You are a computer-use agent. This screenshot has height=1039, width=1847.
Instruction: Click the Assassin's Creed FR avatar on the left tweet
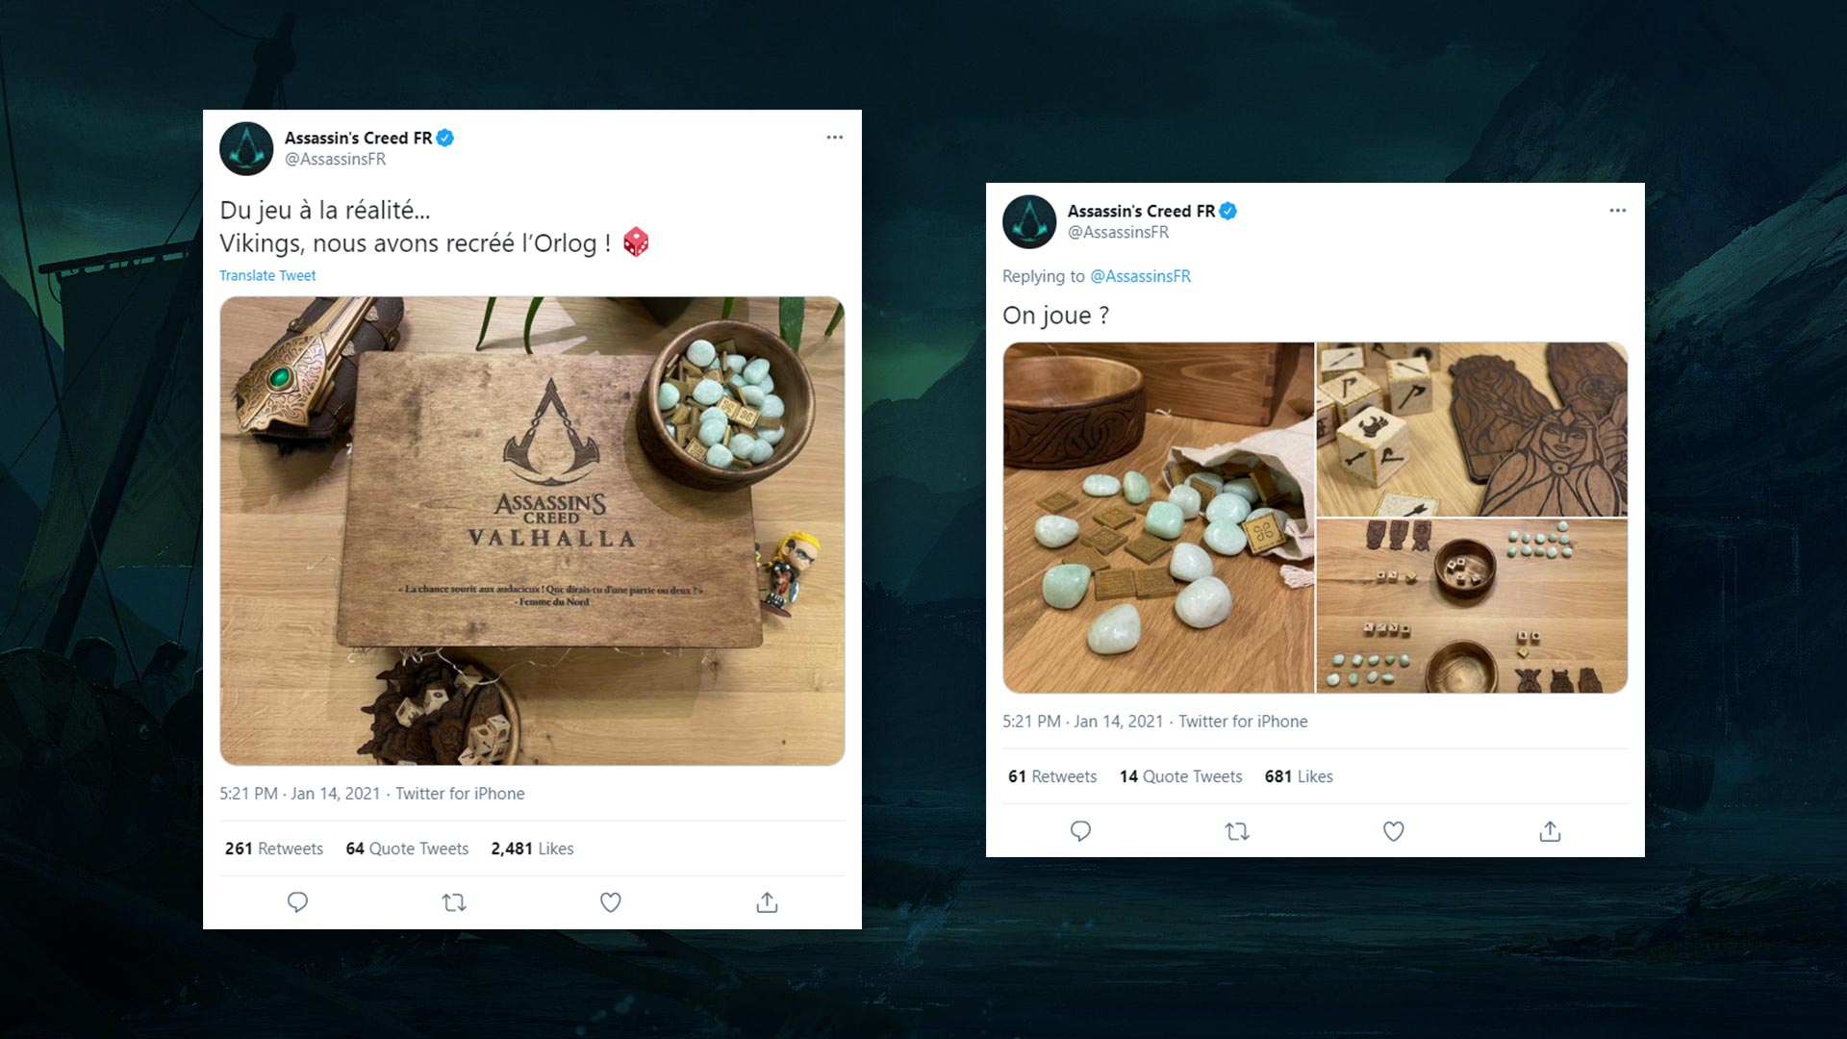pyautogui.click(x=246, y=149)
